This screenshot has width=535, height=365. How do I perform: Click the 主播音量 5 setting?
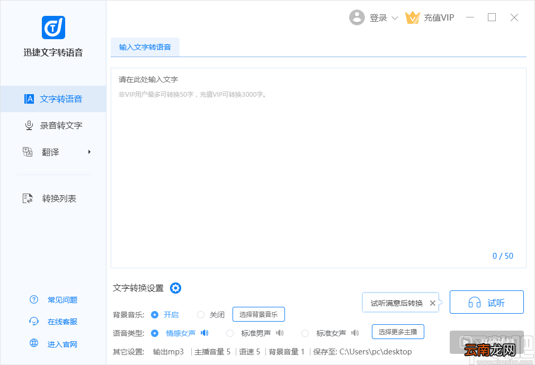coord(212,352)
